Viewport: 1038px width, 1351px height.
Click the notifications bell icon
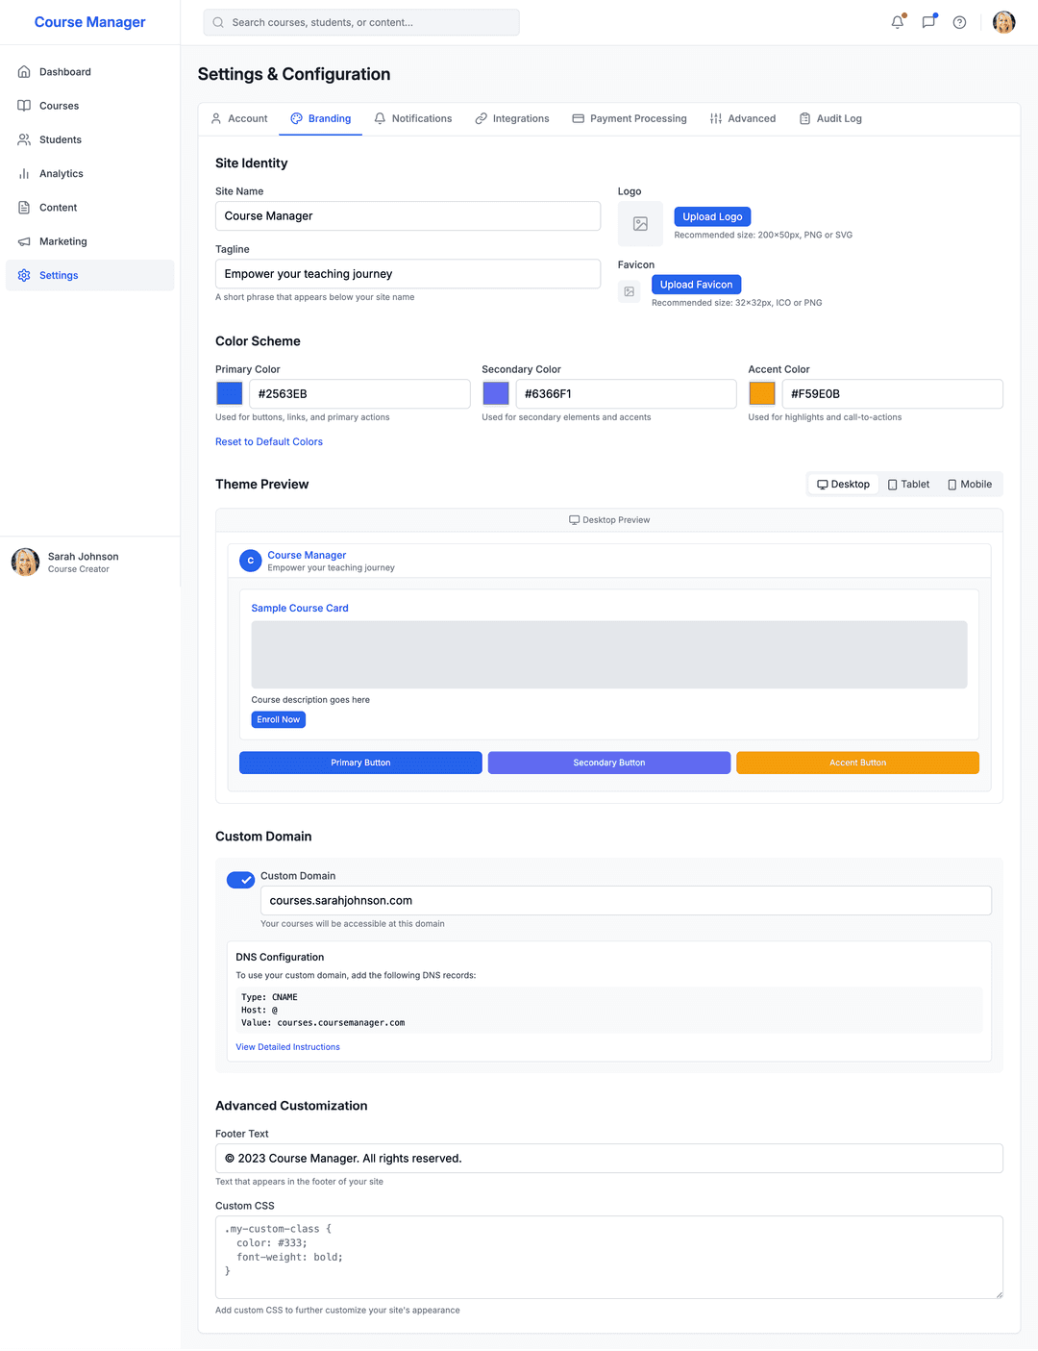897,22
